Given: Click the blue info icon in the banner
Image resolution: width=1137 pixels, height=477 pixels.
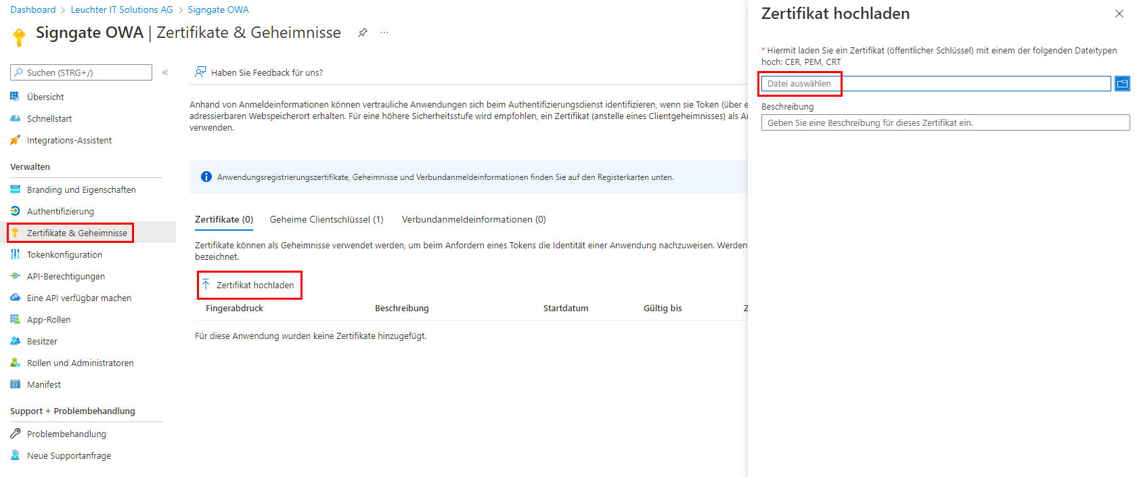Looking at the screenshot, I should point(206,177).
